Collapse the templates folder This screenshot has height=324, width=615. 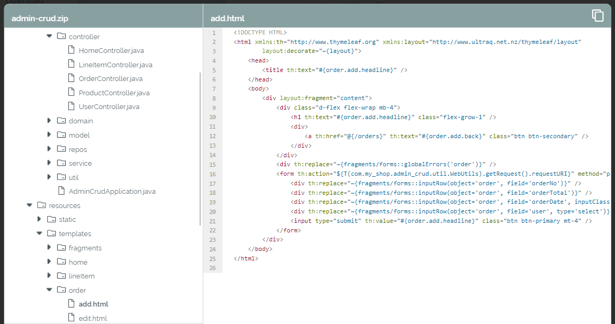[39, 233]
